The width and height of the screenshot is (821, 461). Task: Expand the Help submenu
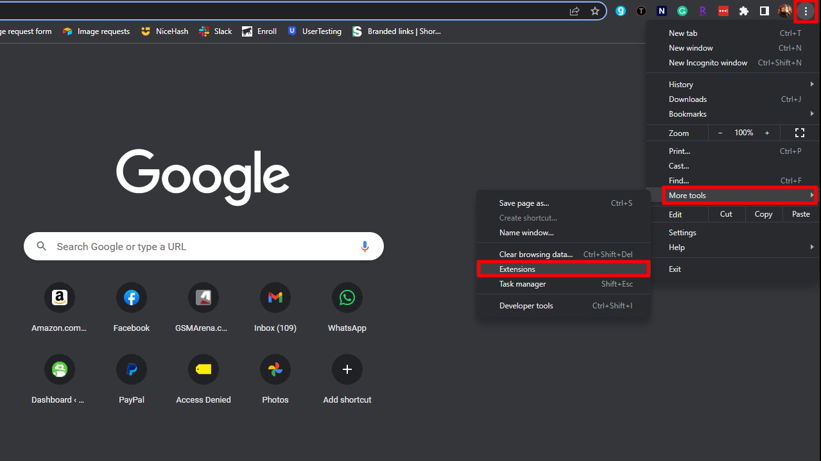(732, 247)
